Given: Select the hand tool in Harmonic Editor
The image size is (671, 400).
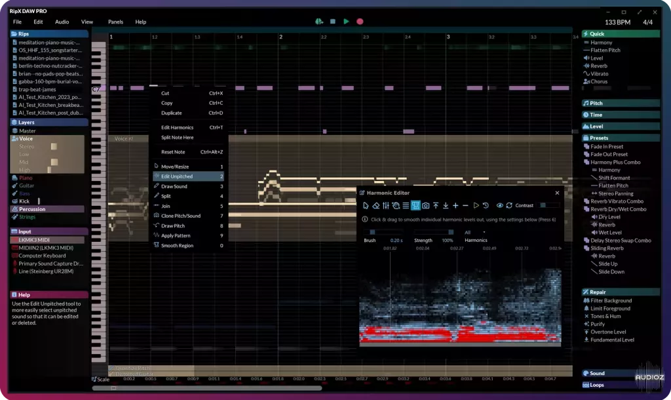Looking at the screenshot, I should click(396, 205).
